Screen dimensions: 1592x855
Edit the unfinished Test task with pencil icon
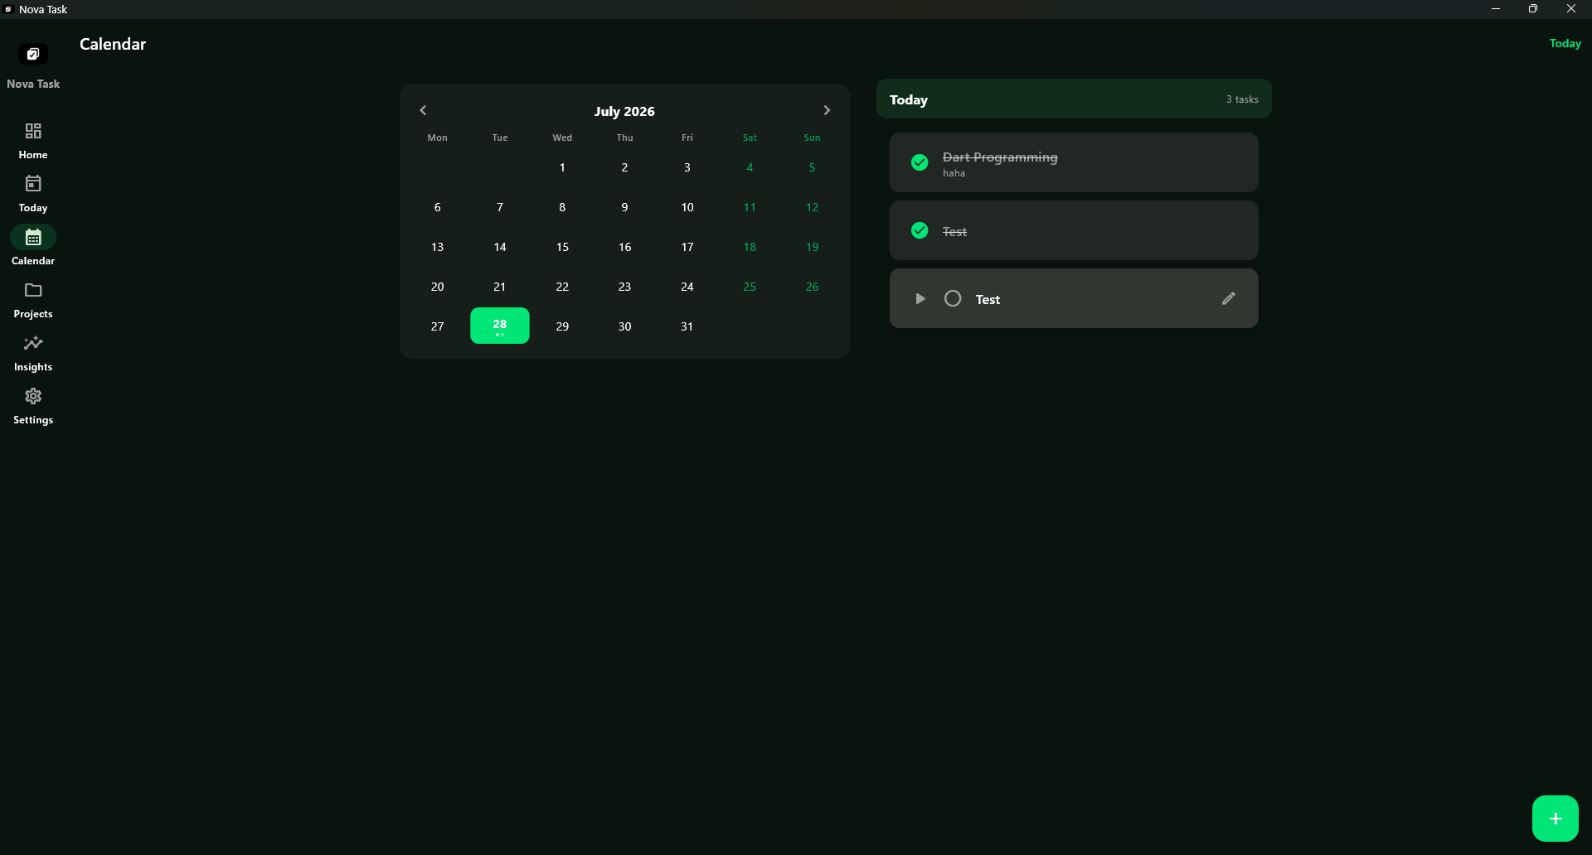[1229, 298]
